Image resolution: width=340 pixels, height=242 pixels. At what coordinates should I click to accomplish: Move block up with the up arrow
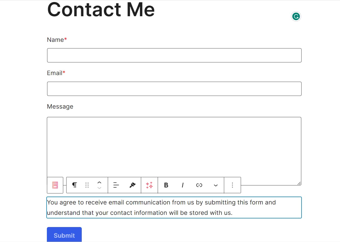[99, 182]
